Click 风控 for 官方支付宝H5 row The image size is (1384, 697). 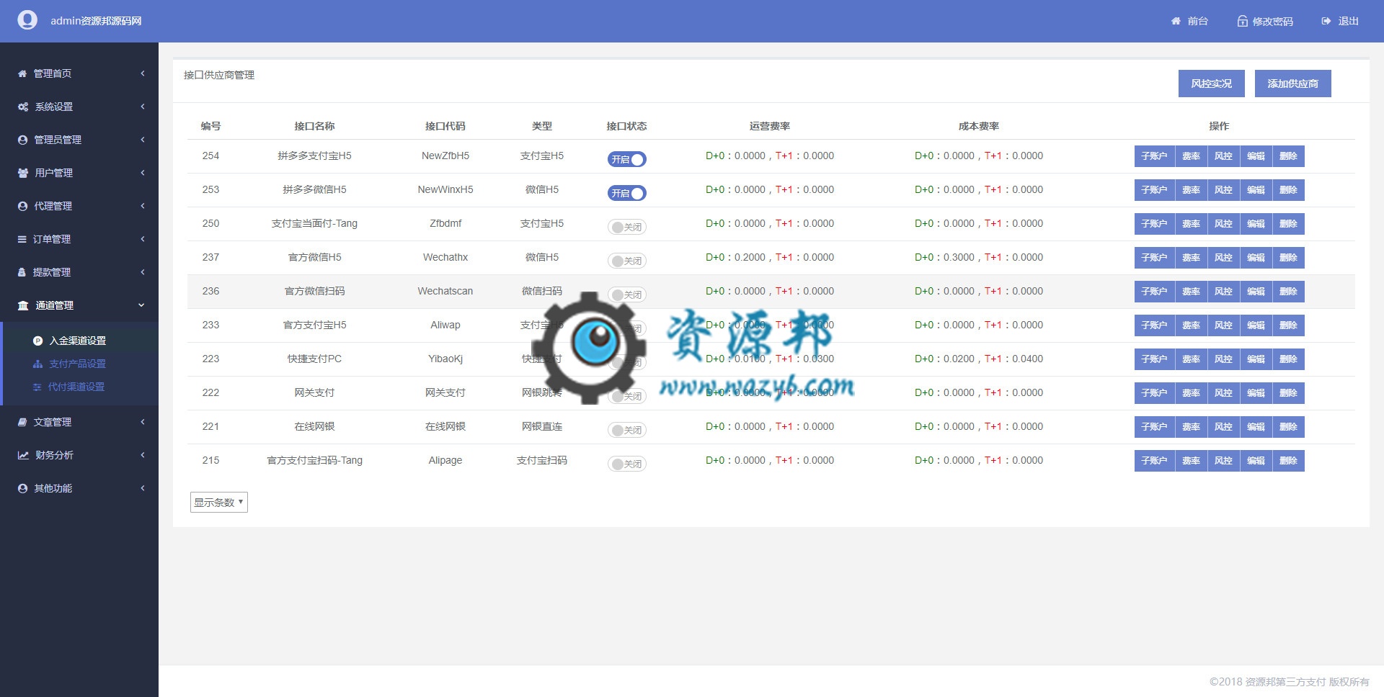(x=1223, y=325)
